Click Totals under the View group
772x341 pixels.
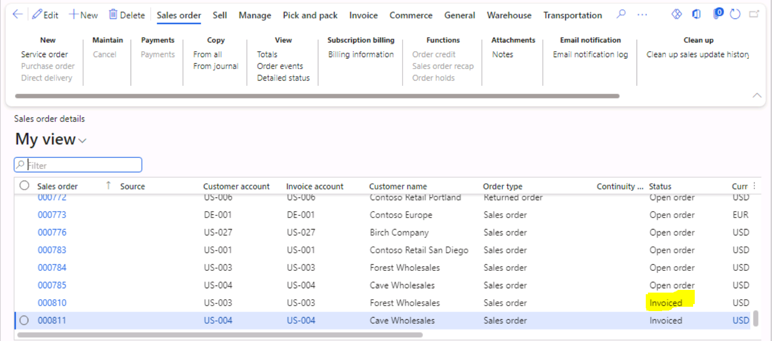[267, 54]
